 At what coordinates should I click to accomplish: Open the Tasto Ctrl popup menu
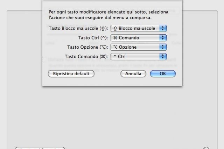coord(138,37)
